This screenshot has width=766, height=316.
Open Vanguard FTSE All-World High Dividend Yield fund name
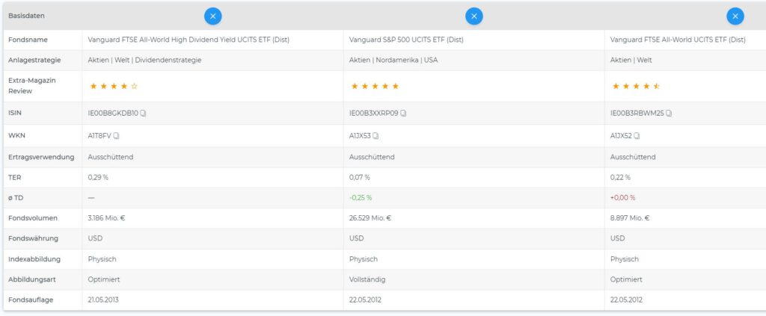pyautogui.click(x=189, y=40)
